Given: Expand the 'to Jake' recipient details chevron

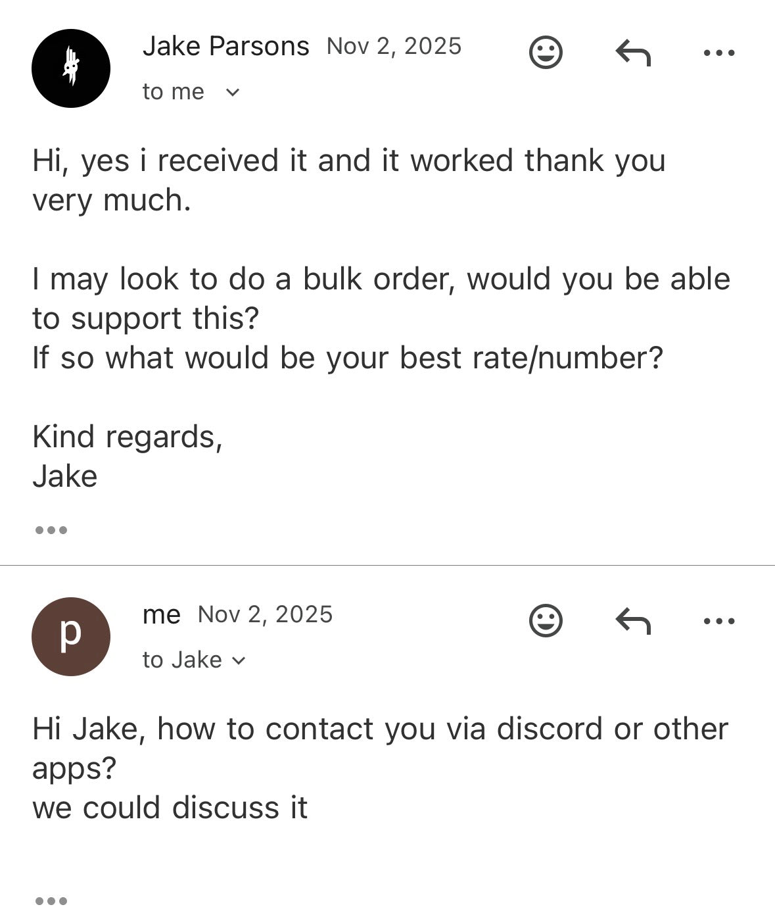Looking at the screenshot, I should [239, 660].
